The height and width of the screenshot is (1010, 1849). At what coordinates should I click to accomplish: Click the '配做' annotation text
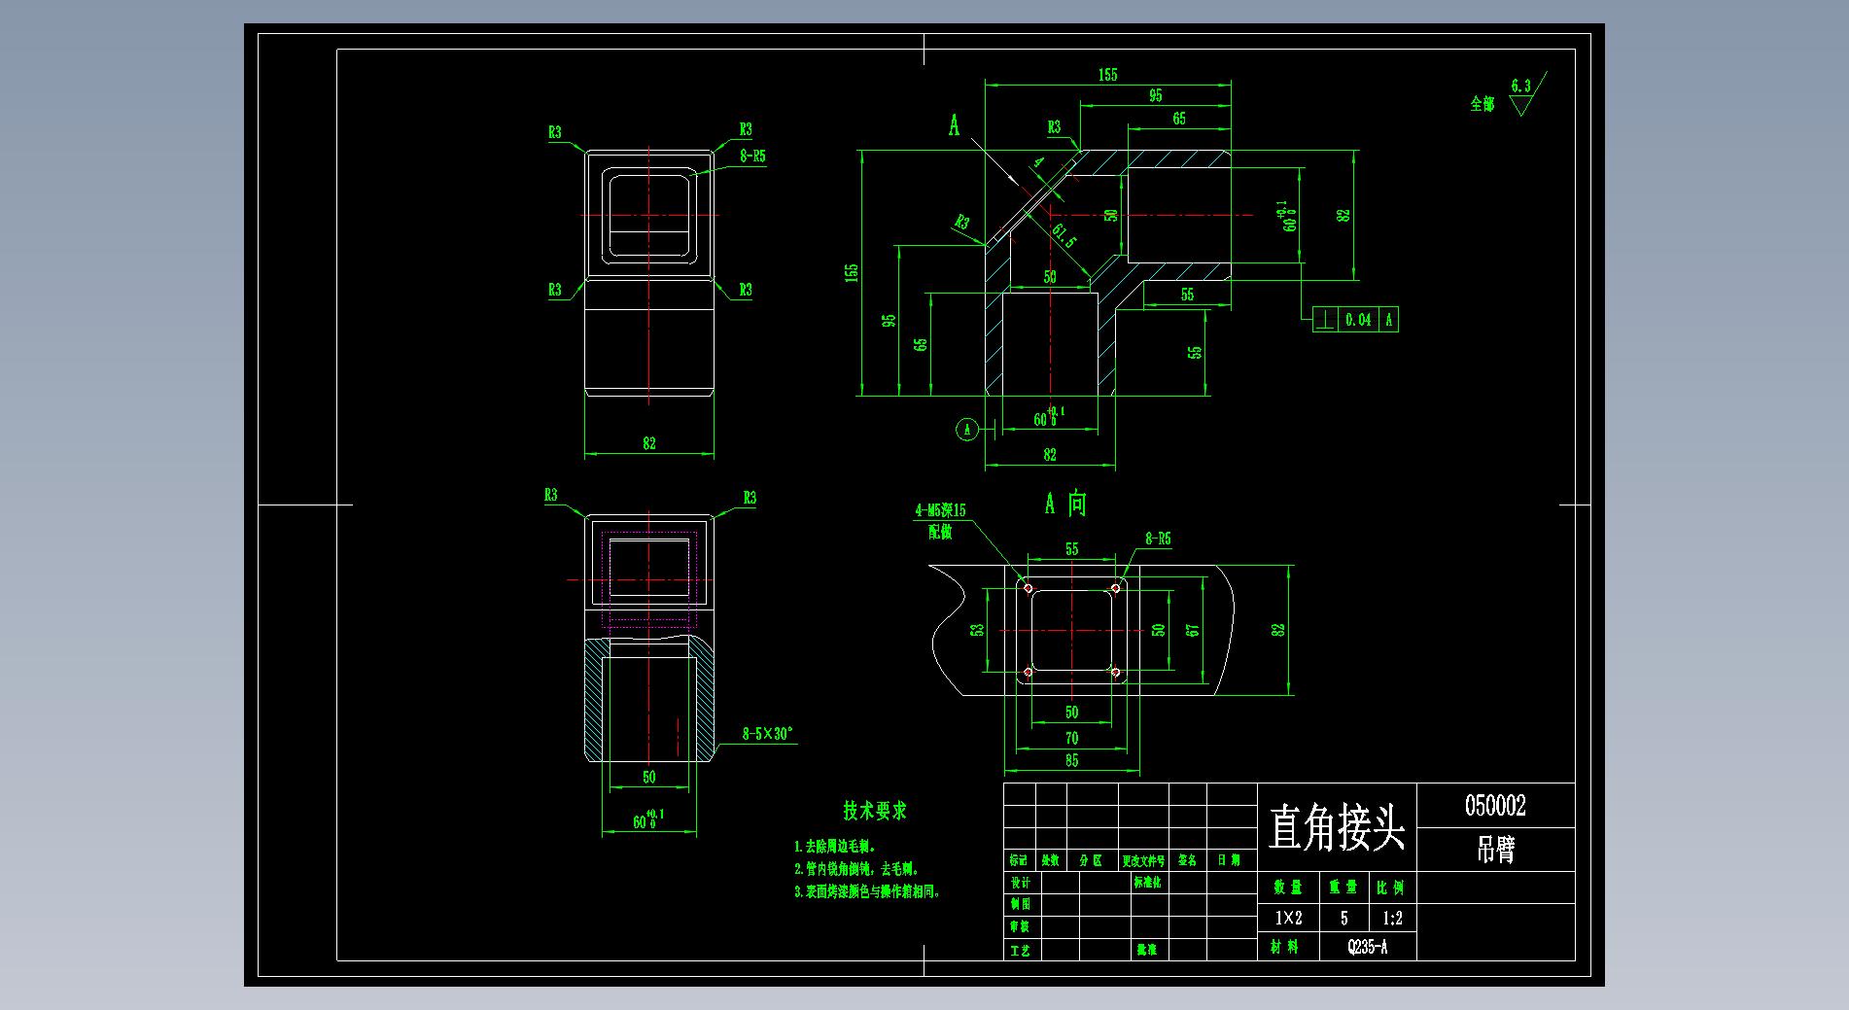(x=940, y=532)
